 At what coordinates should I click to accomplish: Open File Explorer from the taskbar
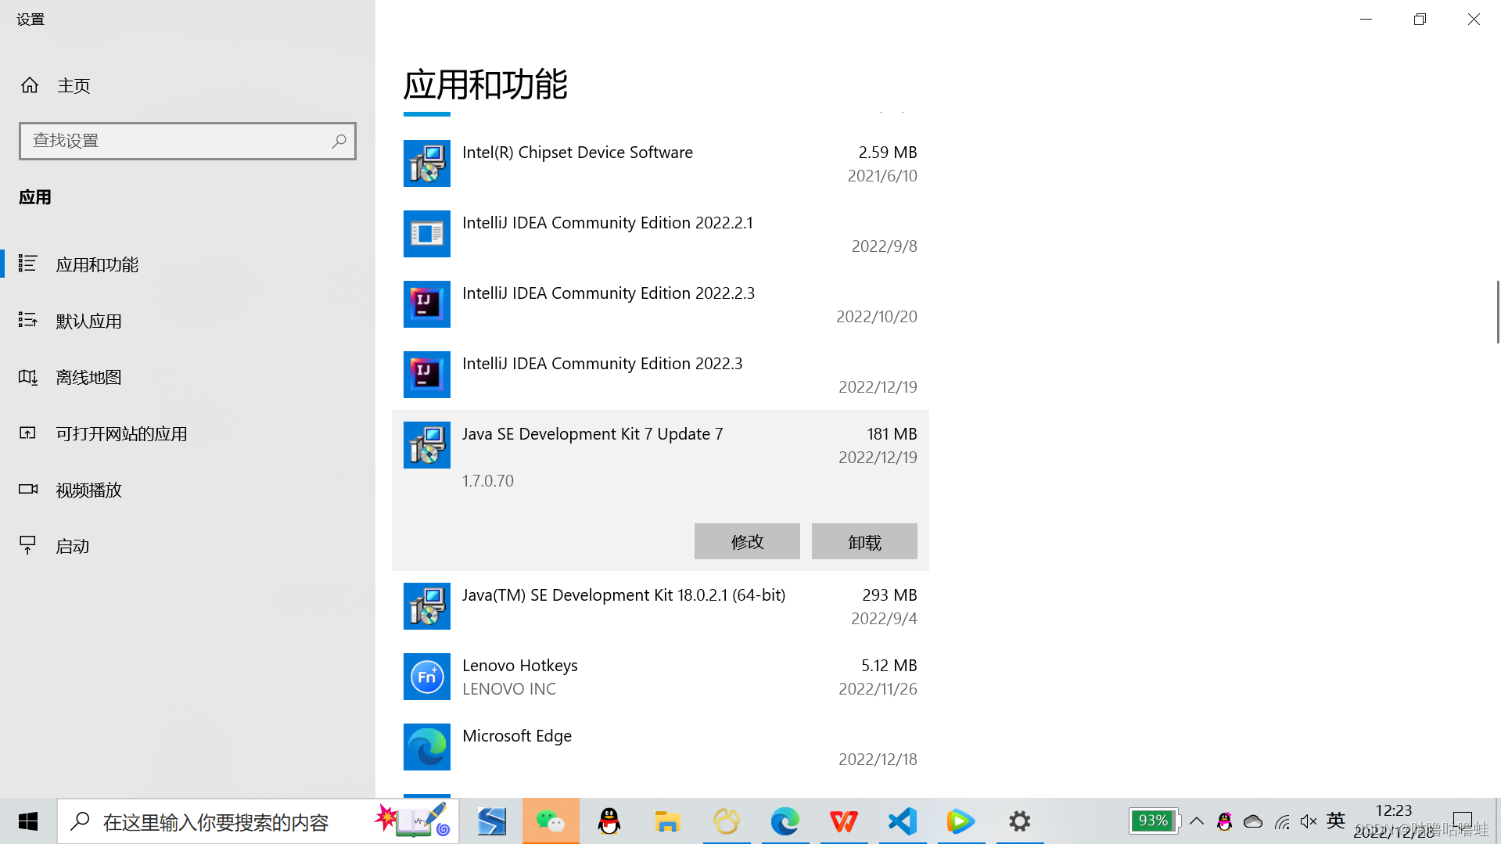coord(667,821)
